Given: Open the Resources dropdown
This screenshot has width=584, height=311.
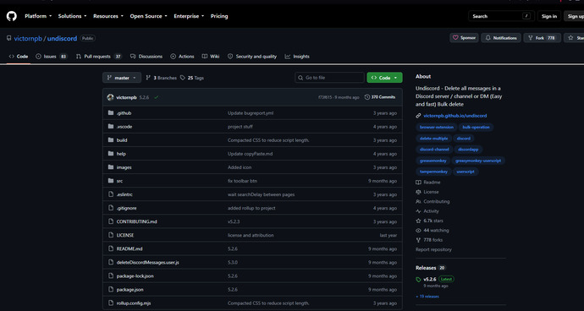Looking at the screenshot, I should (x=108, y=16).
